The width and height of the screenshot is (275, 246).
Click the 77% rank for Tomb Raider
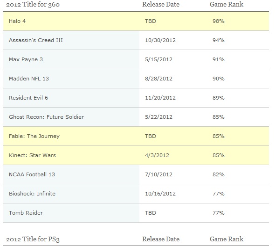218,213
